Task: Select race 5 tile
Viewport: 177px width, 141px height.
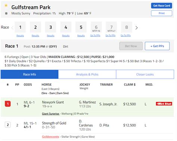Action: [x=81, y=27]
